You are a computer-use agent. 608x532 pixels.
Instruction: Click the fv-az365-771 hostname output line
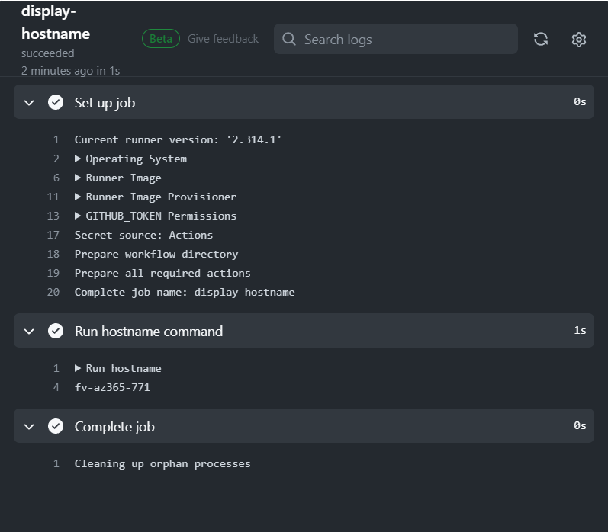pyautogui.click(x=112, y=387)
